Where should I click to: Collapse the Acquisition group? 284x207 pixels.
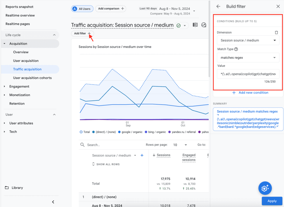point(4,44)
